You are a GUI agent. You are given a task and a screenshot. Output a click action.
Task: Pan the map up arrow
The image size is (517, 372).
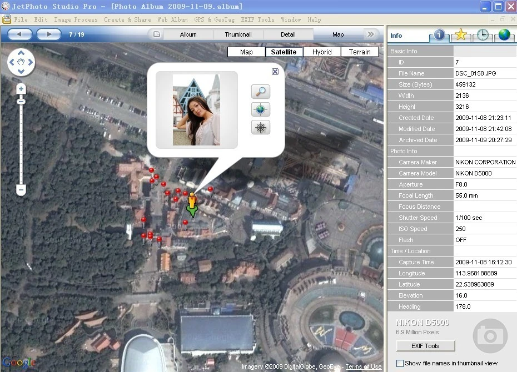[21, 53]
